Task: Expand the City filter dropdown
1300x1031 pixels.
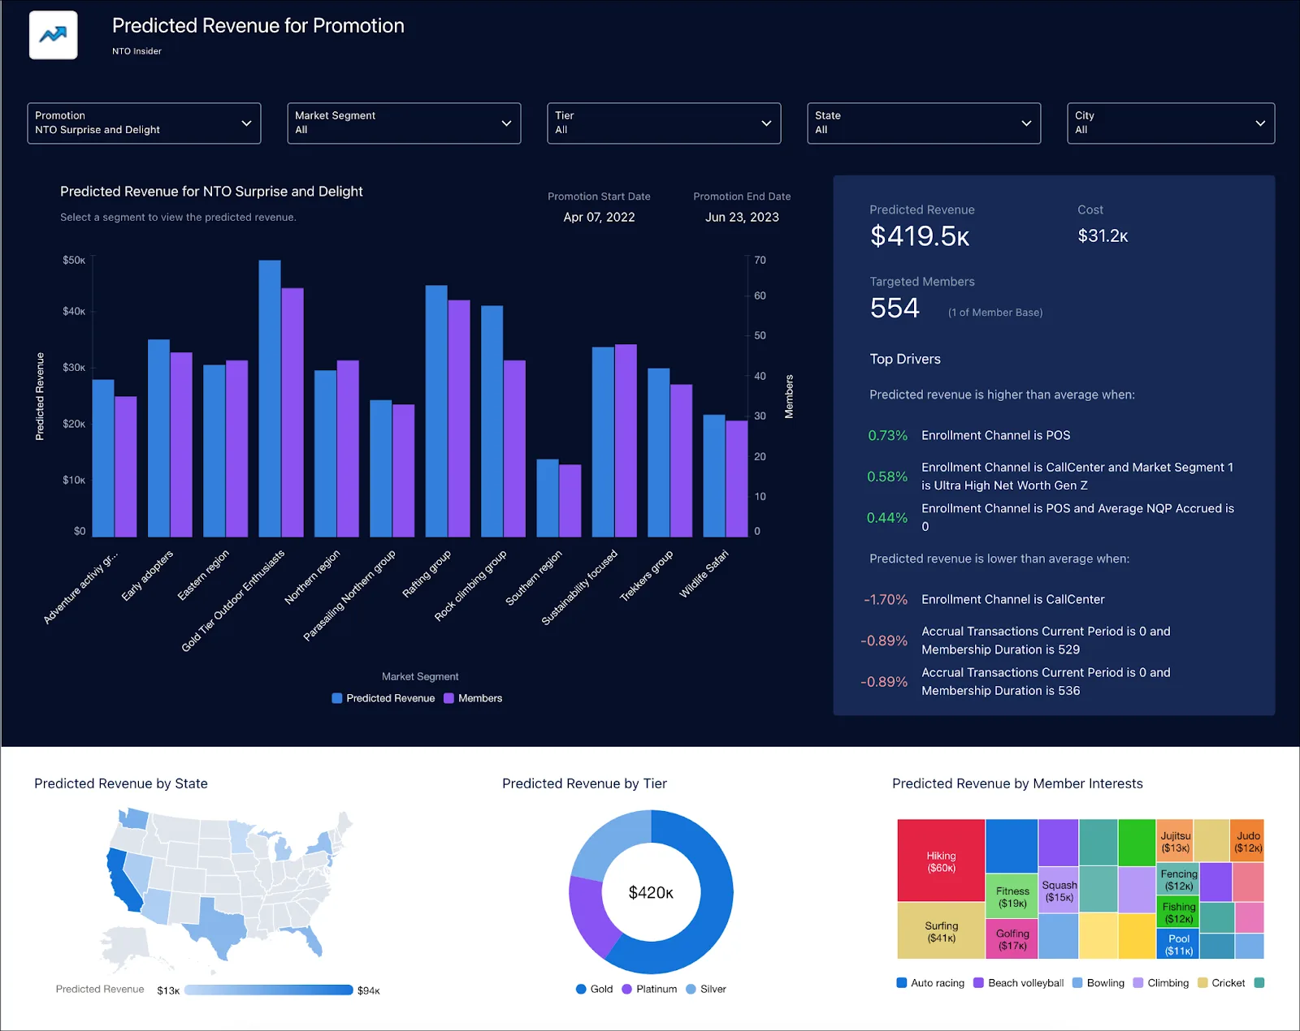Action: click(x=1171, y=123)
